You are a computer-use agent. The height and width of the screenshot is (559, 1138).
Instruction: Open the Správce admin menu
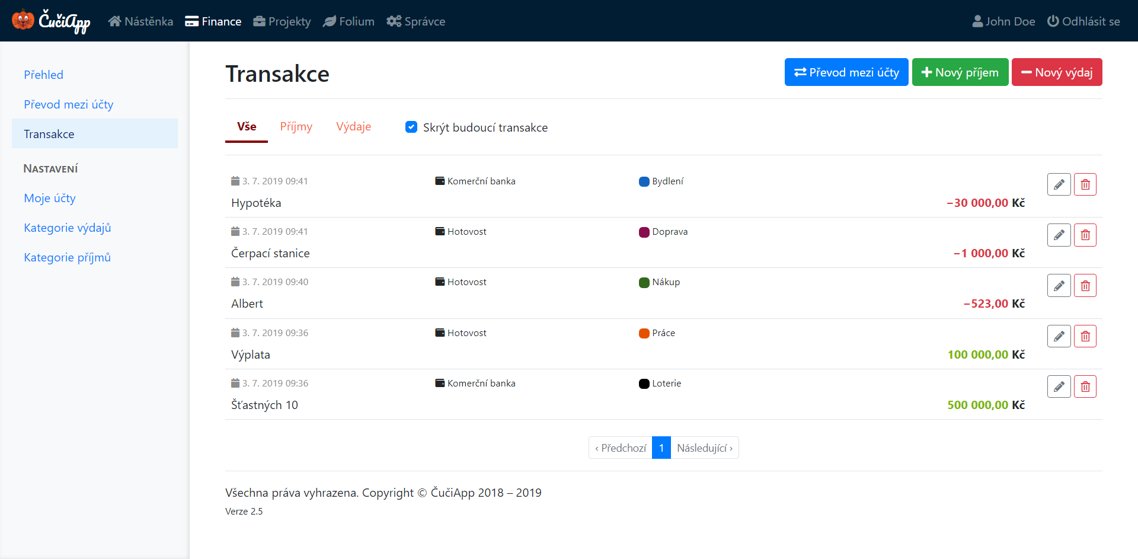pos(416,21)
